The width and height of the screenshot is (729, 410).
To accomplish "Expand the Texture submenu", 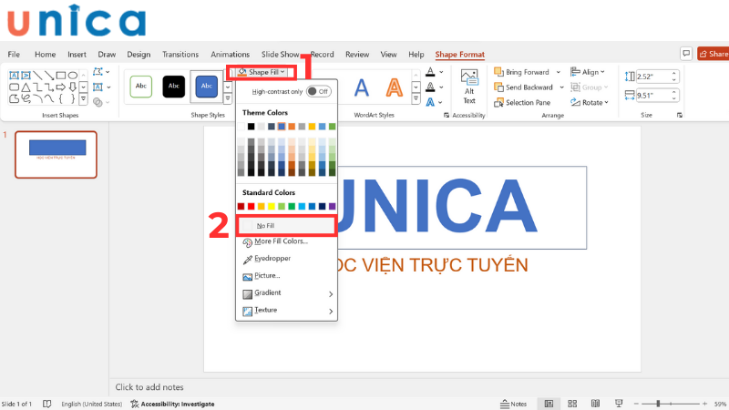I will [x=286, y=310].
